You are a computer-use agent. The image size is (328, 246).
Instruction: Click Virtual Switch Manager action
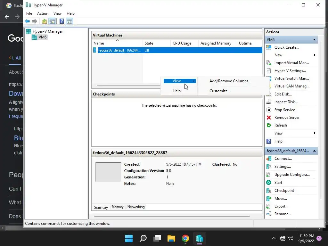pyautogui.click(x=291, y=78)
